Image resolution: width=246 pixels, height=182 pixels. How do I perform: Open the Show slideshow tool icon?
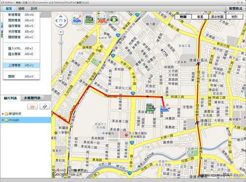(x=90, y=20)
